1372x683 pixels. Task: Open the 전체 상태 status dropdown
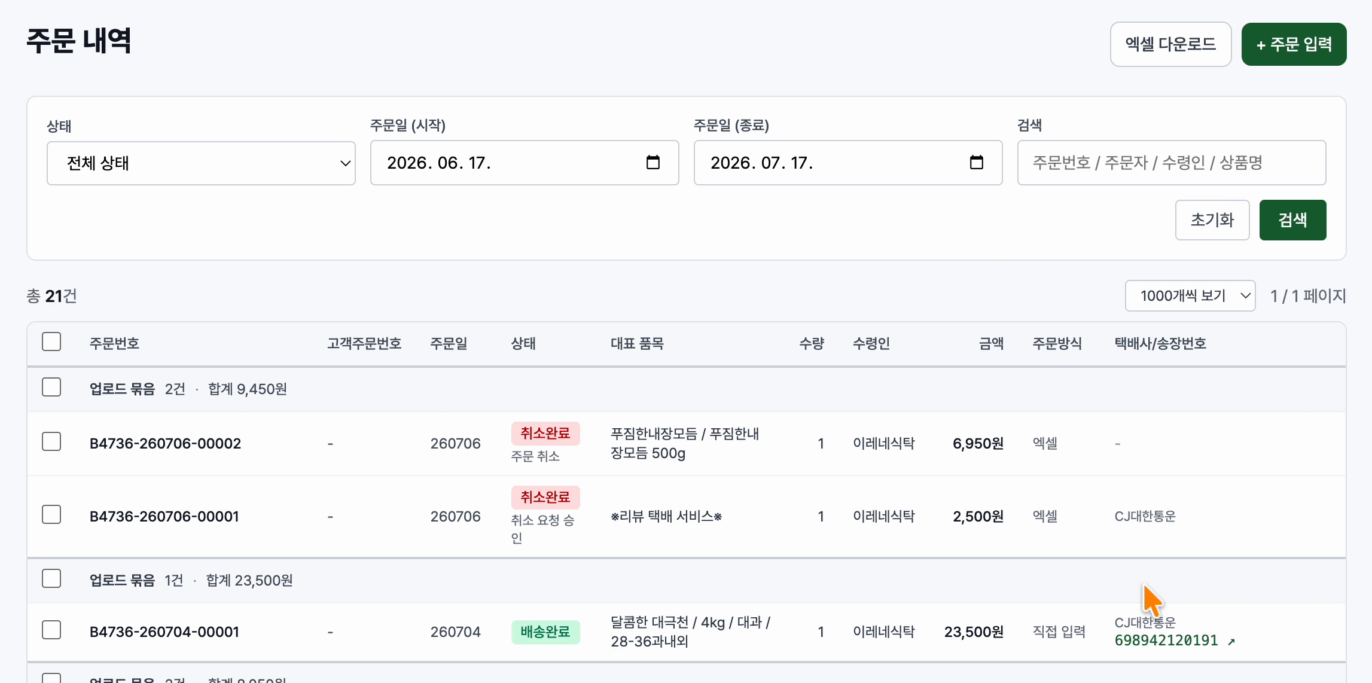click(201, 163)
